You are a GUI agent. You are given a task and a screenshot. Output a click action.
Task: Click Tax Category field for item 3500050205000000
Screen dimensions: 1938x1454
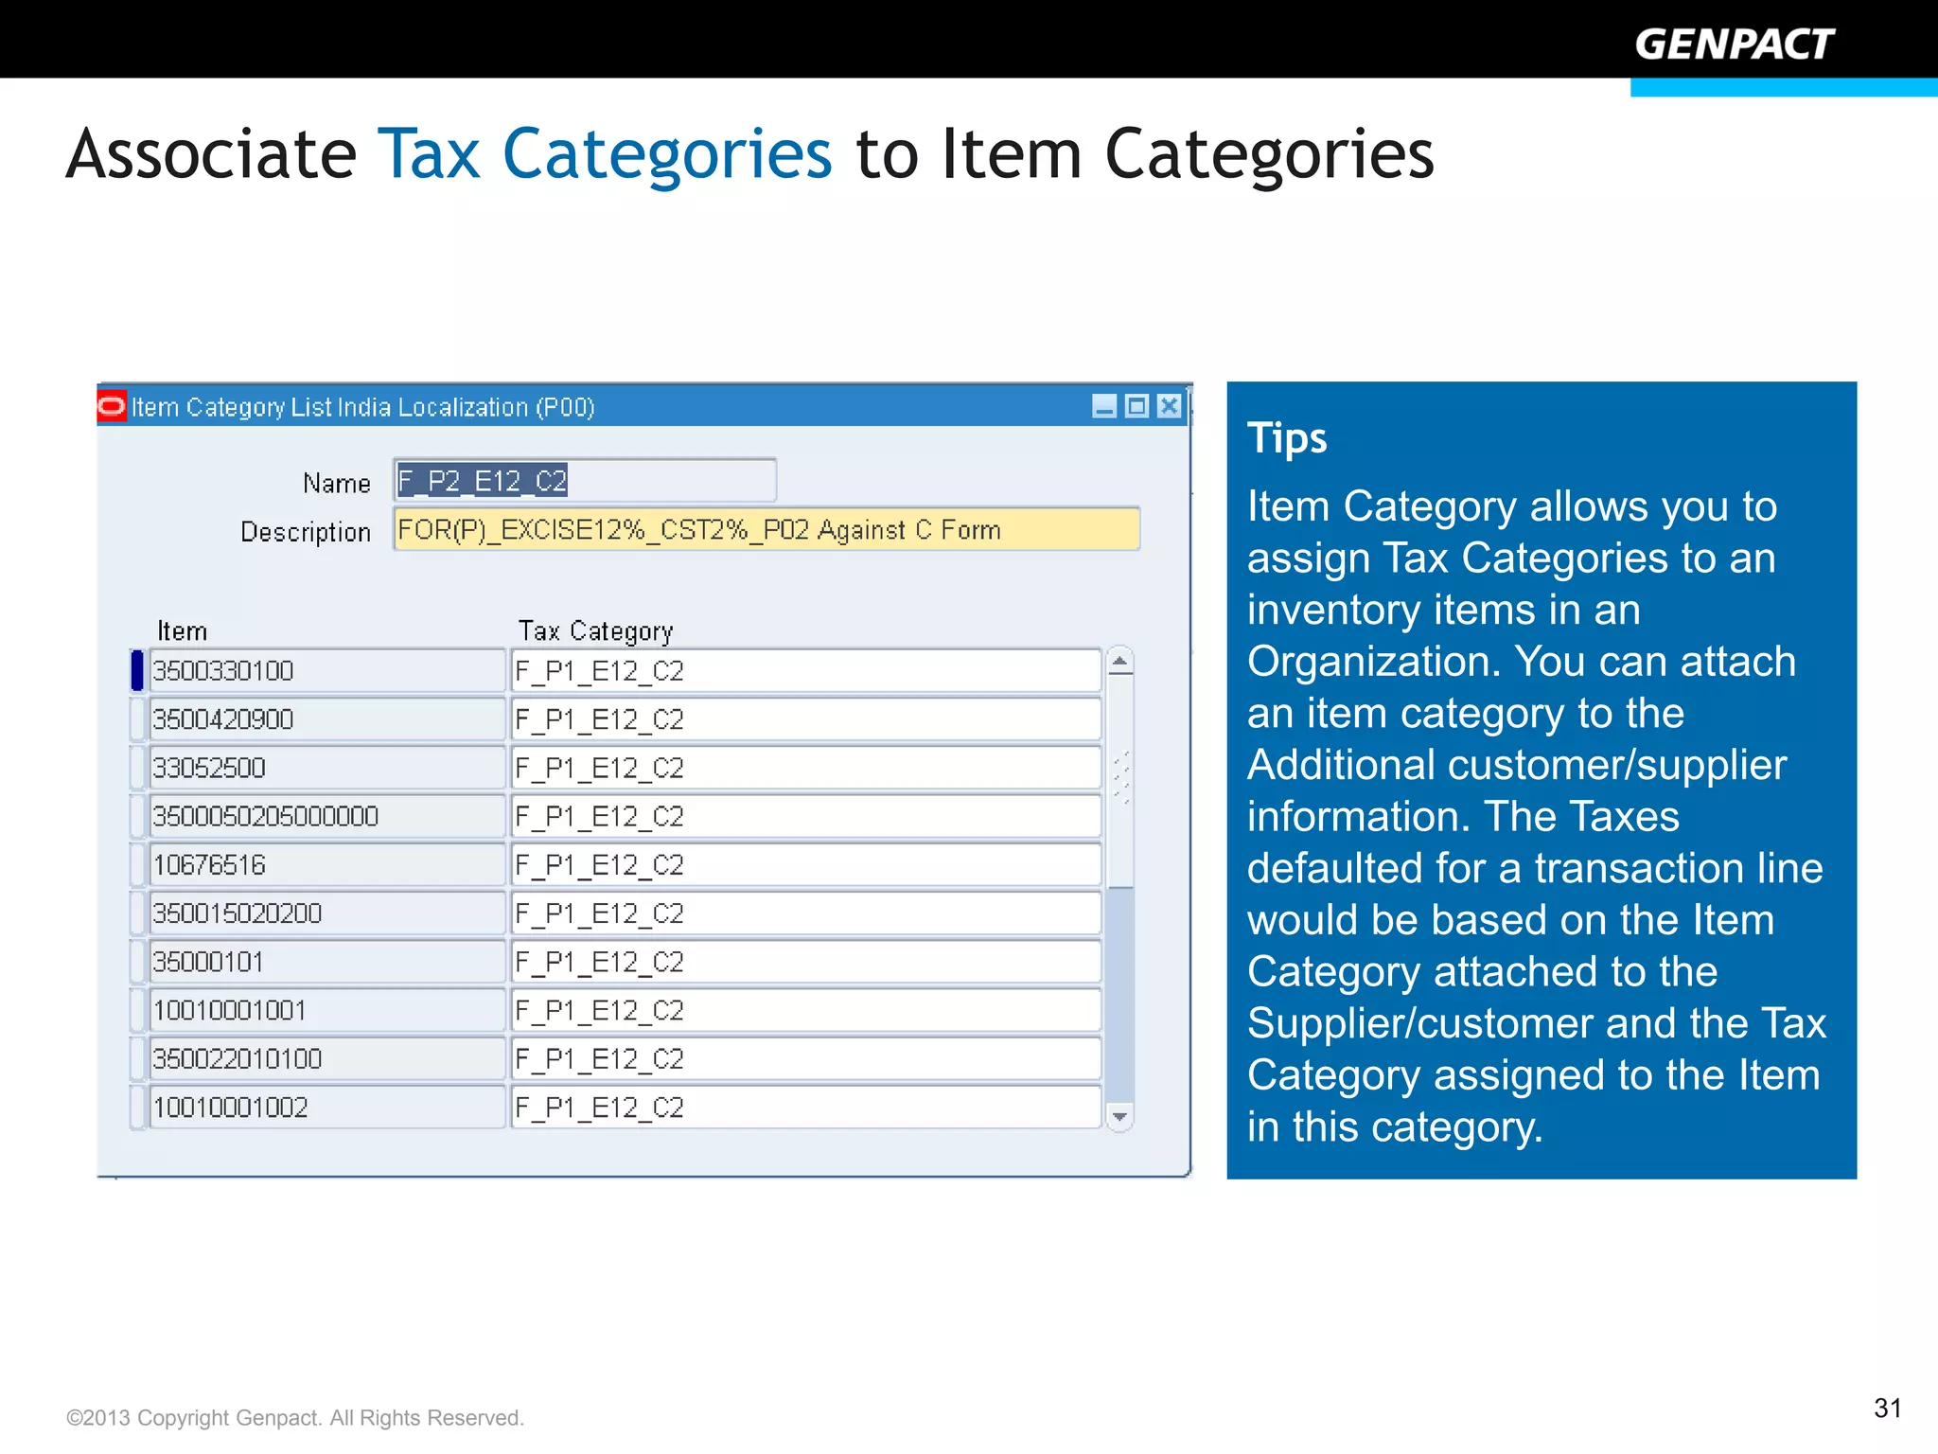click(x=806, y=816)
